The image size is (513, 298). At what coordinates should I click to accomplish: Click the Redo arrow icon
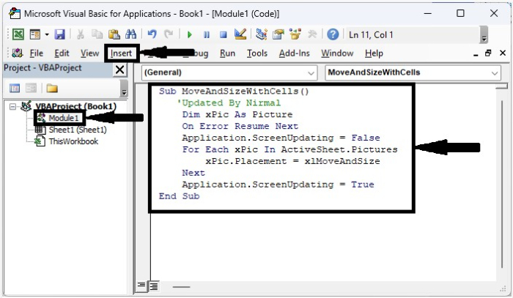tap(169, 34)
